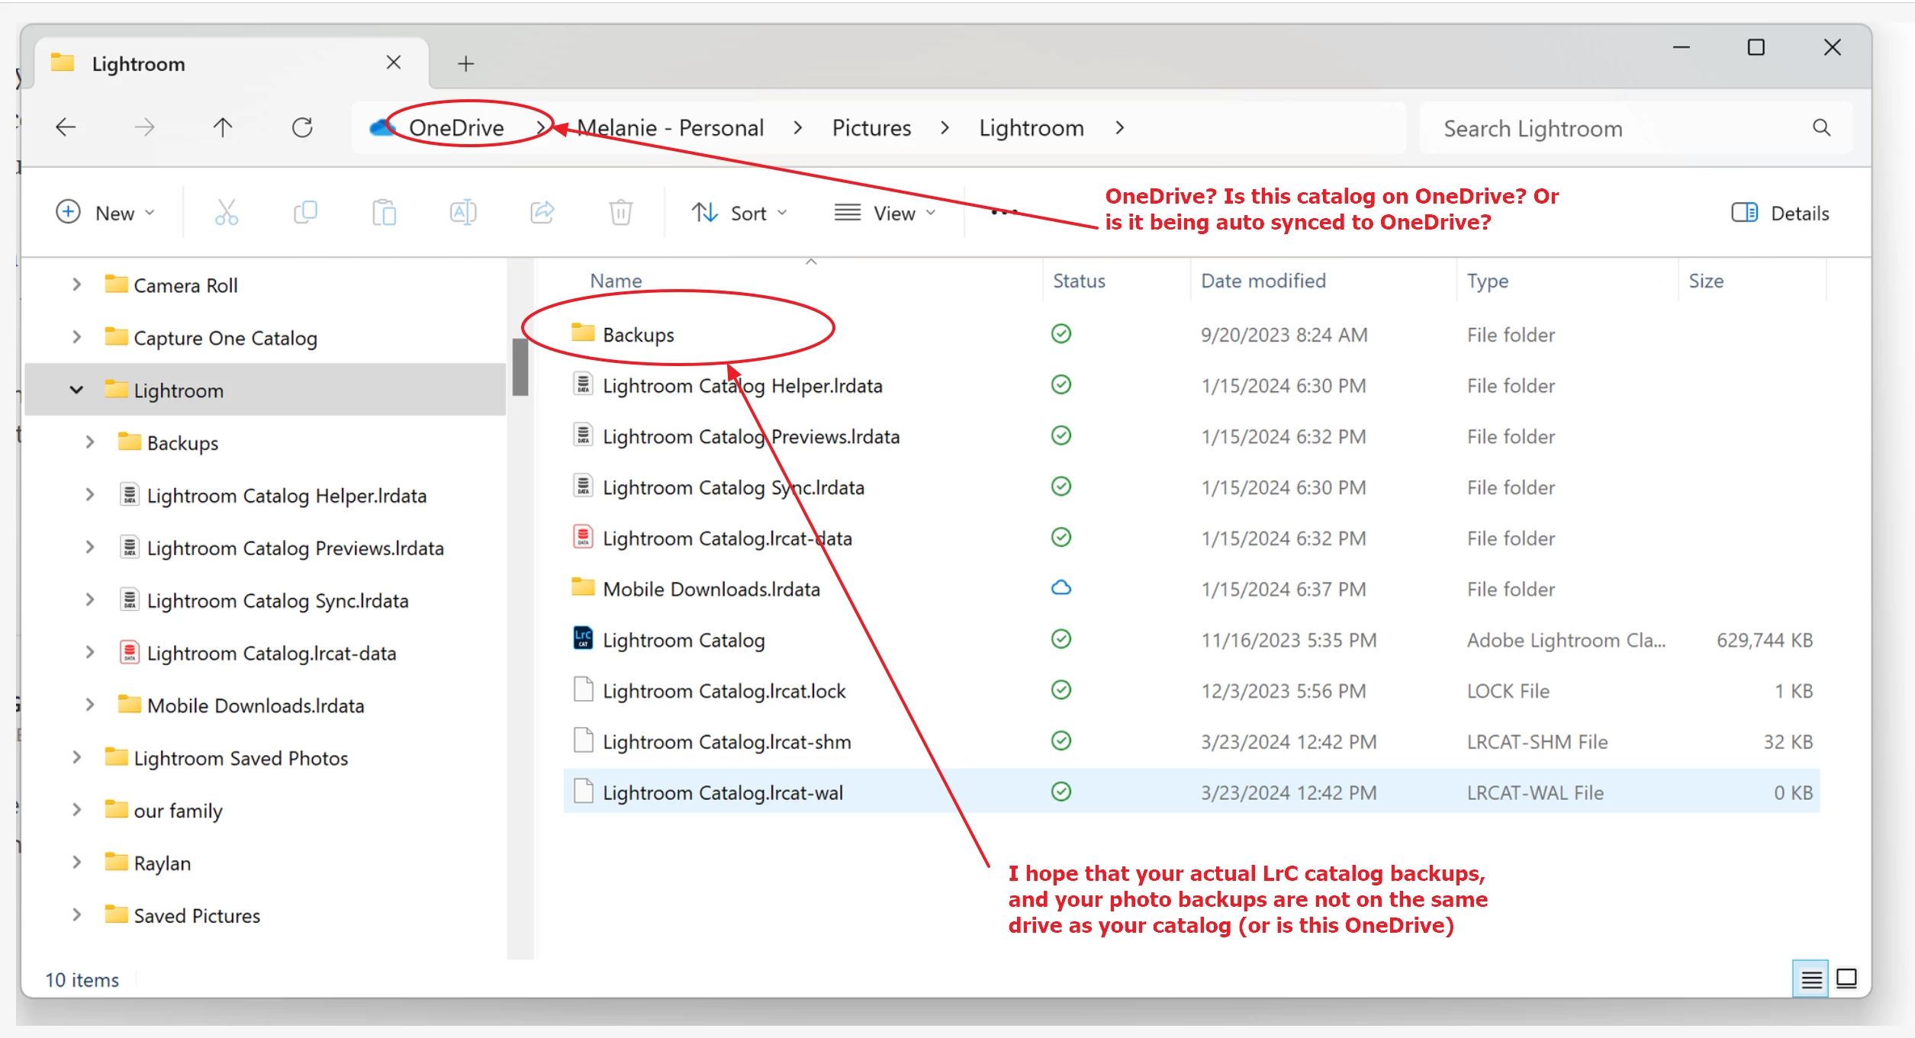
Task: Toggle the Details pane button
Action: point(1780,214)
